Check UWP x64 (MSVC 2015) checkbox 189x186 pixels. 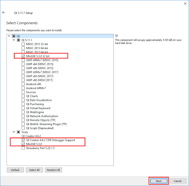[x=23, y=64]
